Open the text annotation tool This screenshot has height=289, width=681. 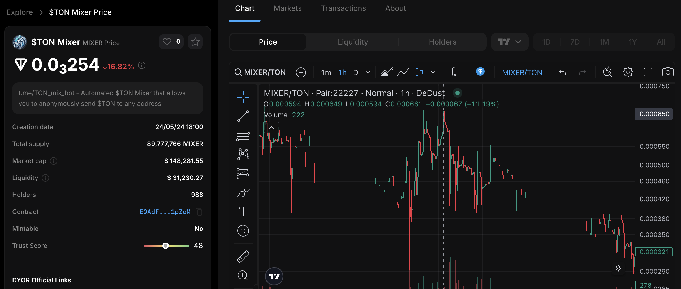click(x=243, y=212)
